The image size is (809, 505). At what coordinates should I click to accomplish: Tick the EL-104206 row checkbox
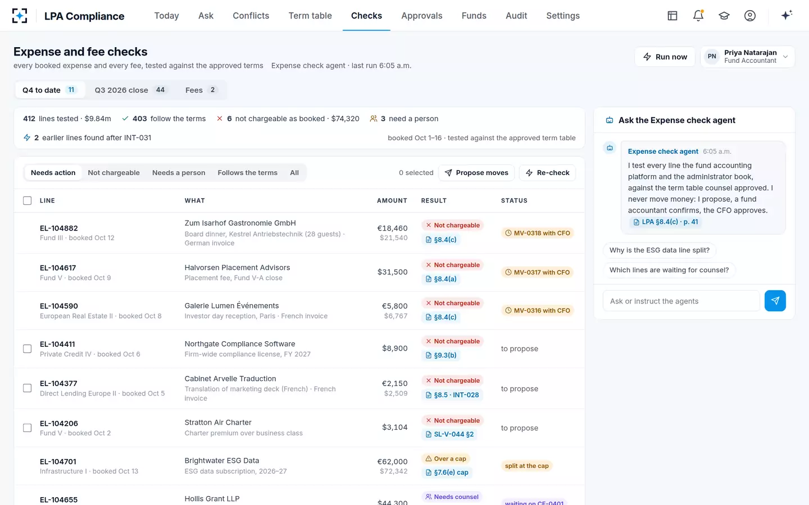pos(27,428)
